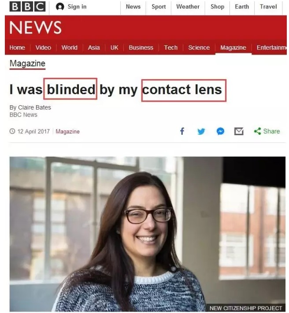Screen dimensions: 289x313
Task: Click the large NEWS banner title
Action: point(35,27)
